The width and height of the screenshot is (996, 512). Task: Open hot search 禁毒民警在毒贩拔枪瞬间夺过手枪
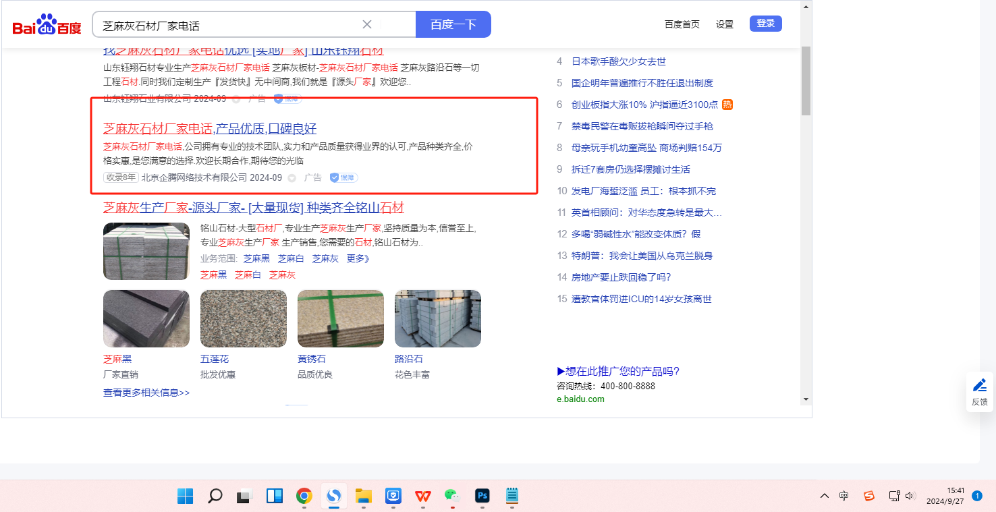point(642,126)
